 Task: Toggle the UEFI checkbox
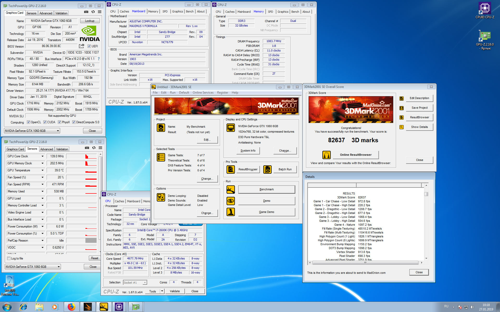tap(89, 46)
